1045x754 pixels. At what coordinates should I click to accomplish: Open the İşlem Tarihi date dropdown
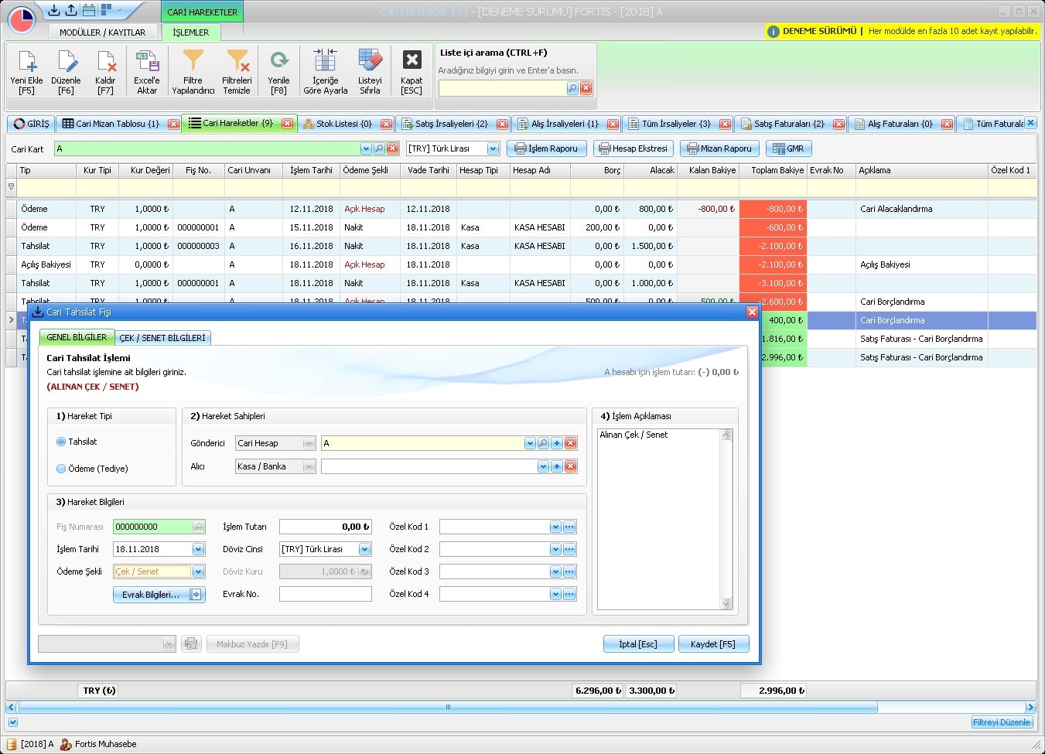(198, 550)
